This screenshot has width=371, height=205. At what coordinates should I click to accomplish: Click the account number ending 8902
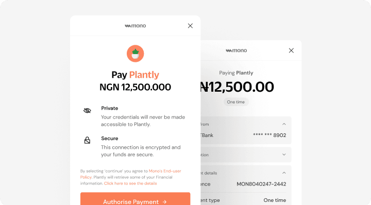click(x=269, y=135)
